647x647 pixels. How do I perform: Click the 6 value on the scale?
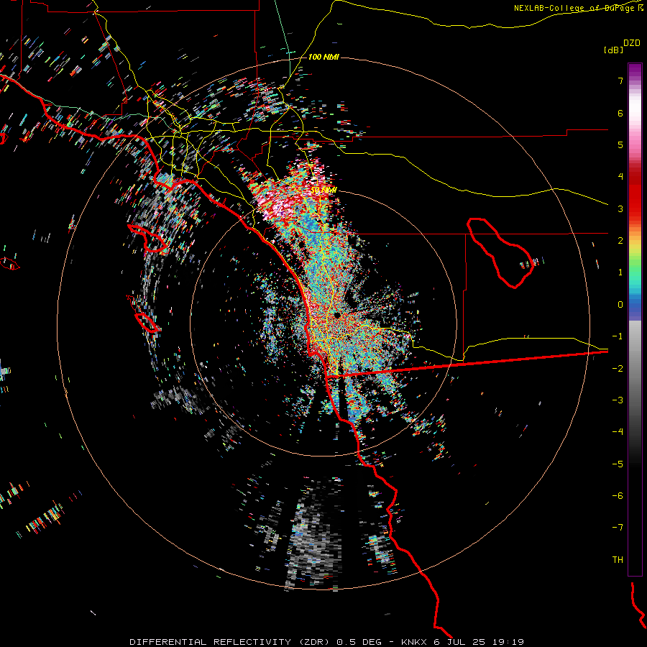click(x=620, y=113)
